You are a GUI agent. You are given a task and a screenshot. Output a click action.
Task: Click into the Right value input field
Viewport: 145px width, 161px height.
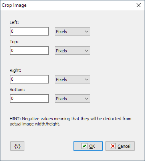[29, 80]
